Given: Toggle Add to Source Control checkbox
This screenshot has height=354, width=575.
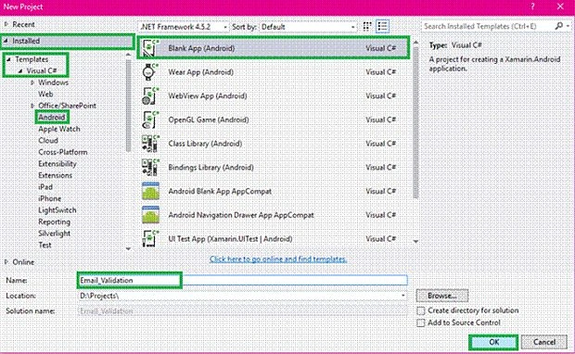Looking at the screenshot, I should (x=421, y=322).
